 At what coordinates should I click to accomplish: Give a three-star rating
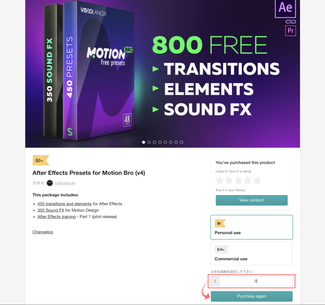pos(238,180)
